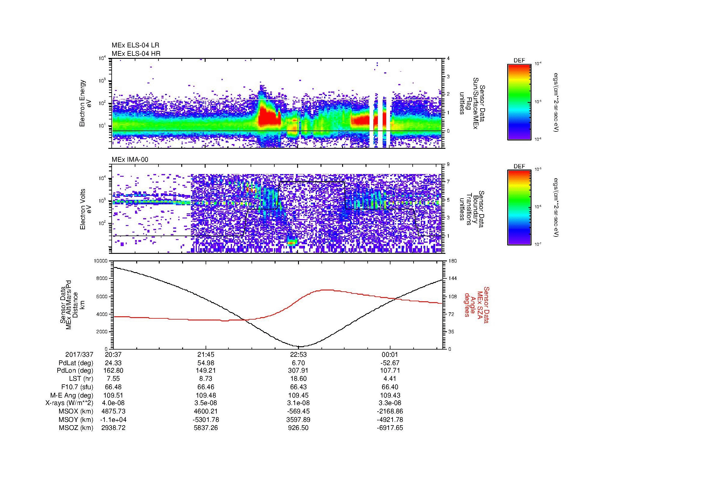Screen dimensions: 702x496
Task: Click the MSOX (km) row label
Action: 76,411
